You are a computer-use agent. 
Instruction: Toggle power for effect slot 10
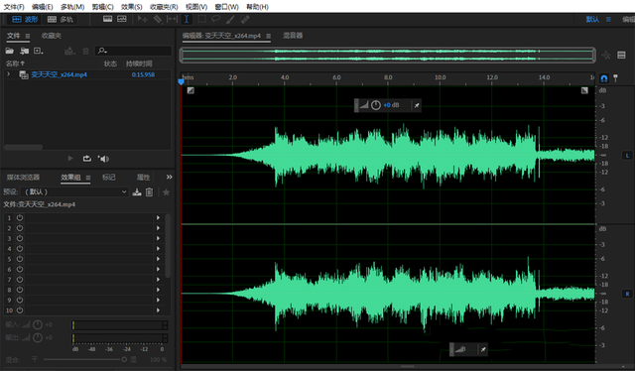click(20, 310)
